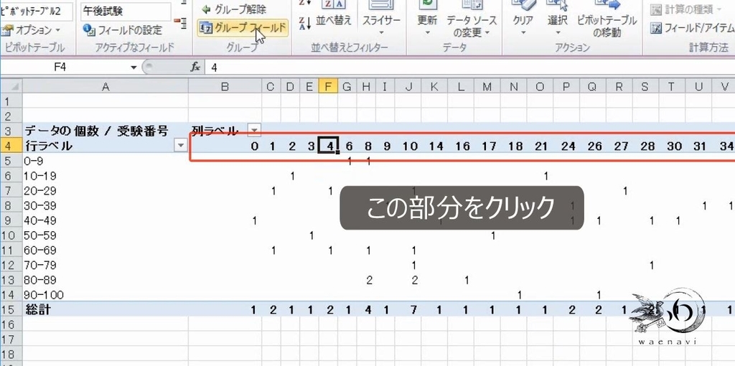The height and width of the screenshot is (366, 735).
Task: Select row 18 header
Action: tap(10, 355)
